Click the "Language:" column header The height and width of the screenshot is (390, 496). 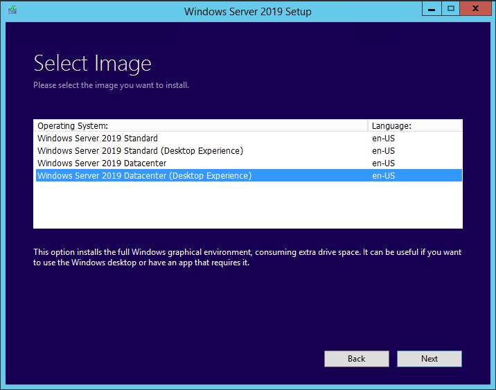pos(414,125)
